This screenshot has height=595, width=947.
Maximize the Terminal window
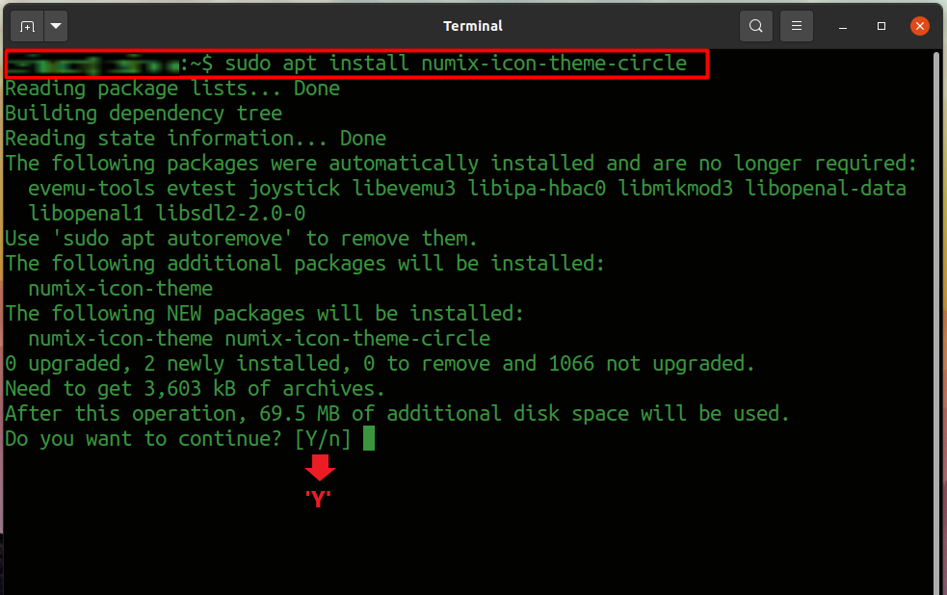tap(881, 26)
